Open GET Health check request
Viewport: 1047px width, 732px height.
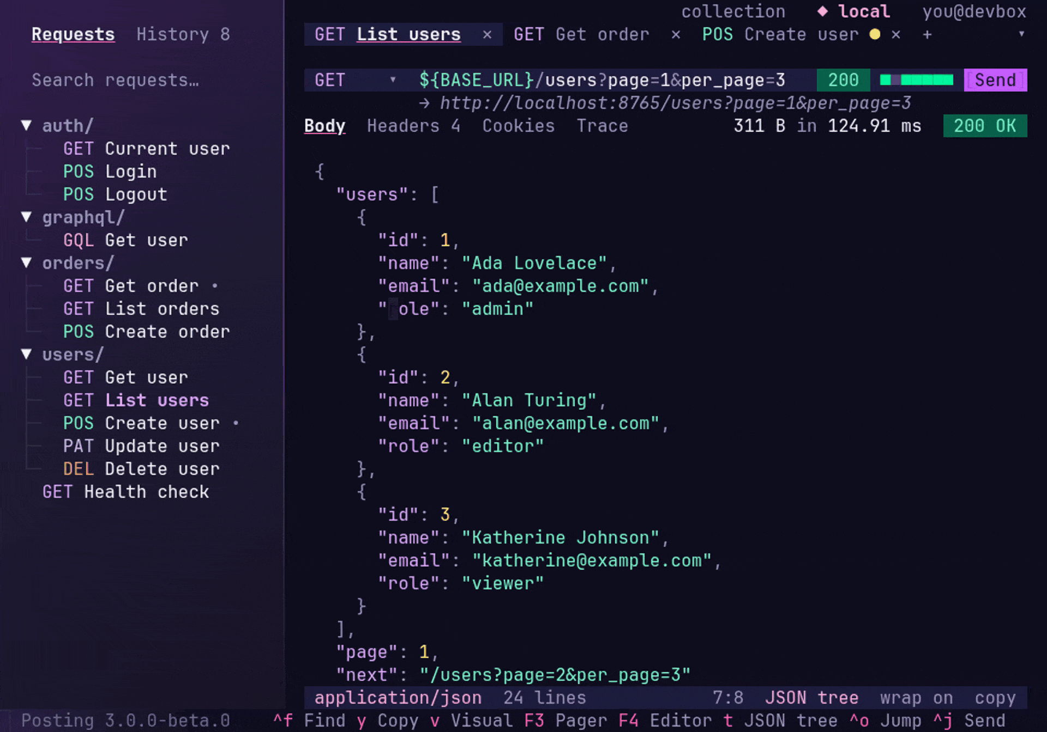coord(125,492)
